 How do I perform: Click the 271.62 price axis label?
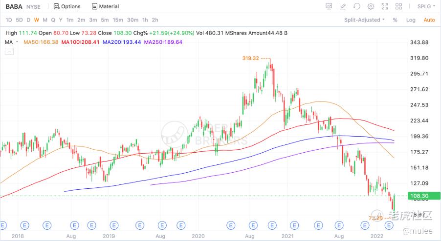click(x=419, y=89)
